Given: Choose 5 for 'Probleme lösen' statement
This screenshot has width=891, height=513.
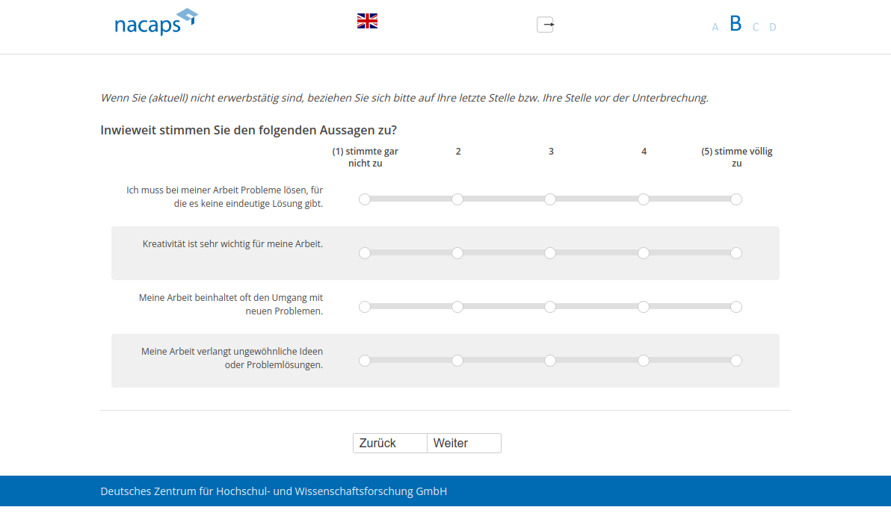Looking at the screenshot, I should 736,199.
